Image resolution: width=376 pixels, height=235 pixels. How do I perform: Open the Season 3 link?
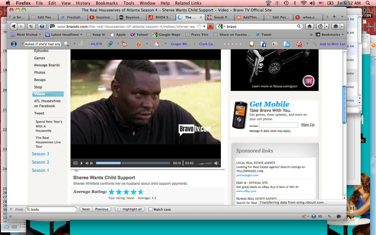[41, 154]
